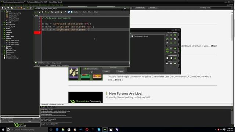The image size is (235, 132).
Task: Select the Test Variable action icon
Action: click(x=171, y=63)
